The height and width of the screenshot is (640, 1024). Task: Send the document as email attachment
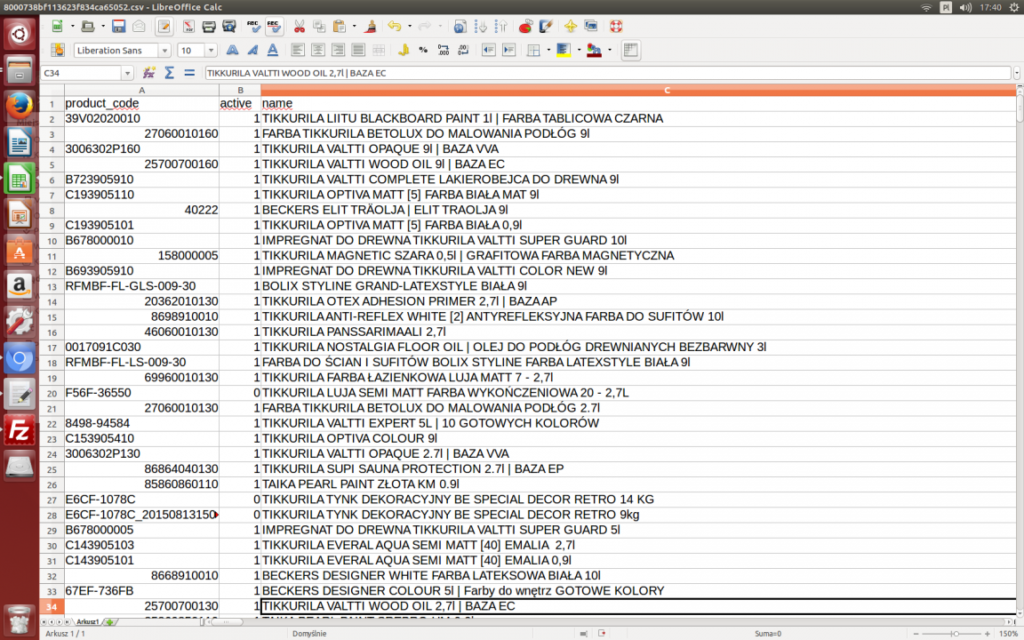pyautogui.click(x=139, y=27)
